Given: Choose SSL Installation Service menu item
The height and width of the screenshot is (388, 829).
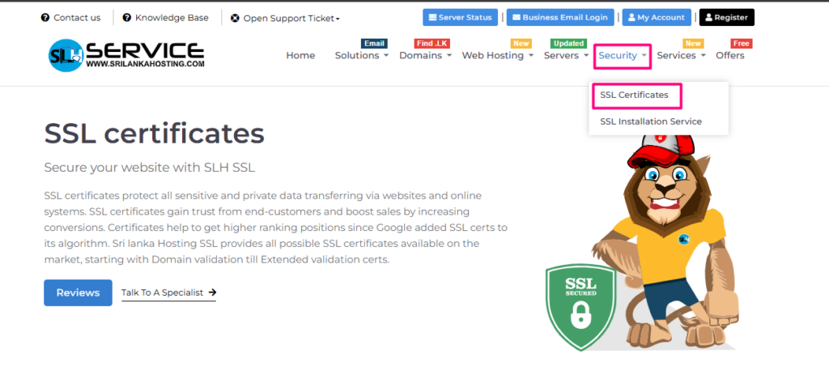Looking at the screenshot, I should tap(650, 122).
